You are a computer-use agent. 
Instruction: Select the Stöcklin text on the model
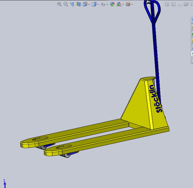156,99
